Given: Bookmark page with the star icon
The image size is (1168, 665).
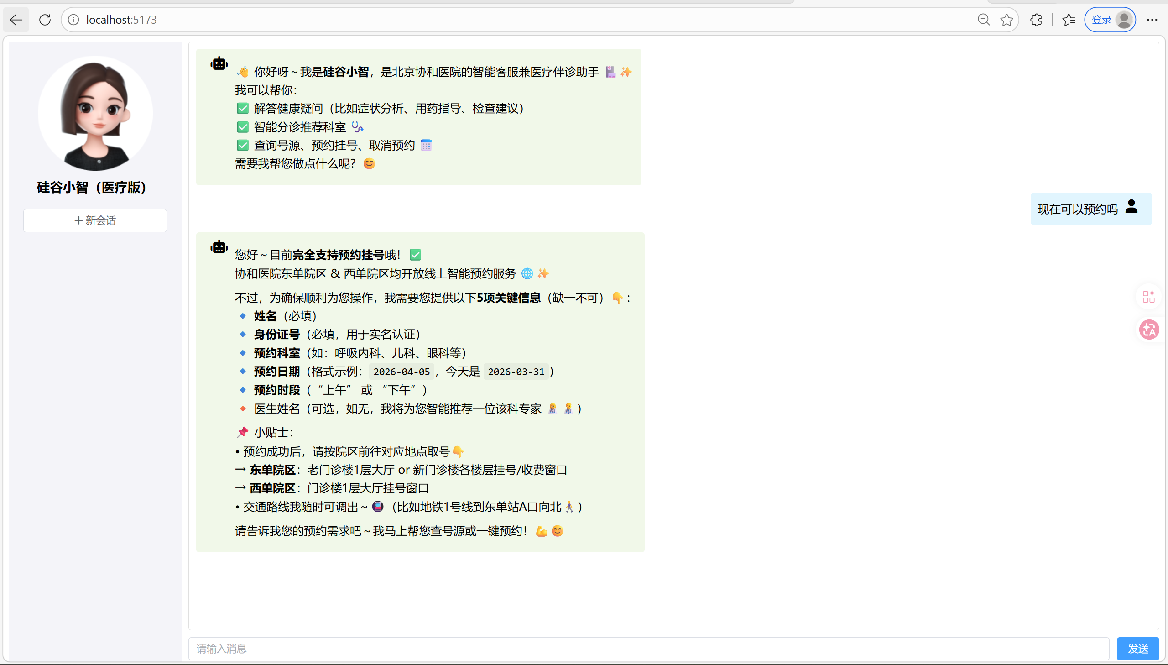Looking at the screenshot, I should [1006, 20].
